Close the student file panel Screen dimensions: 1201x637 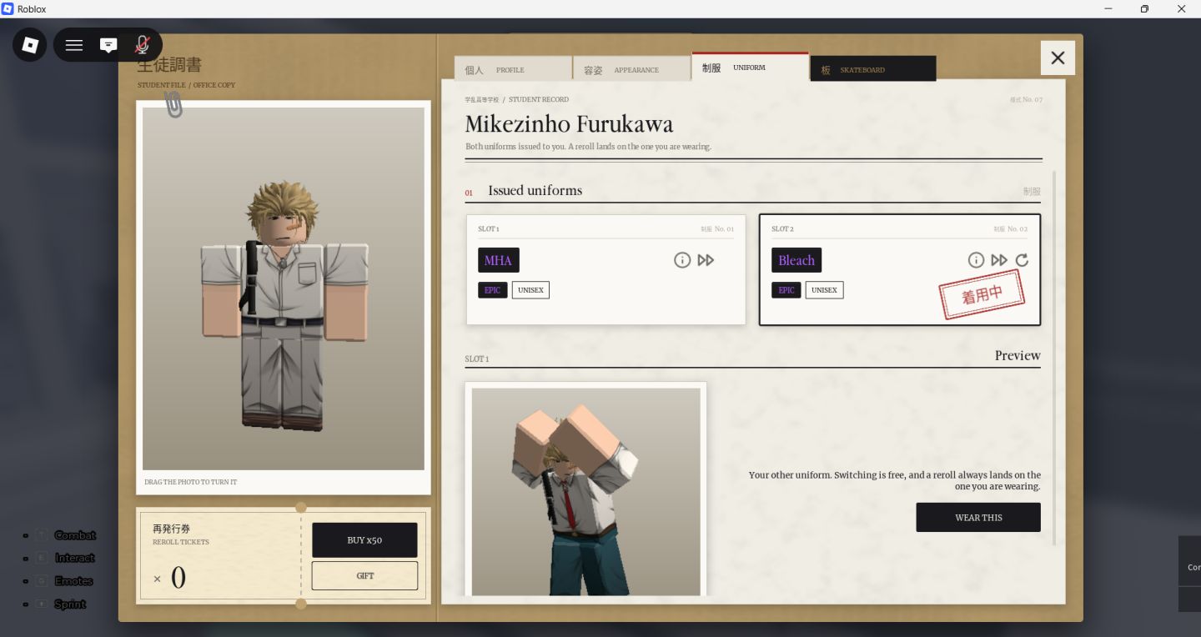(x=1058, y=58)
